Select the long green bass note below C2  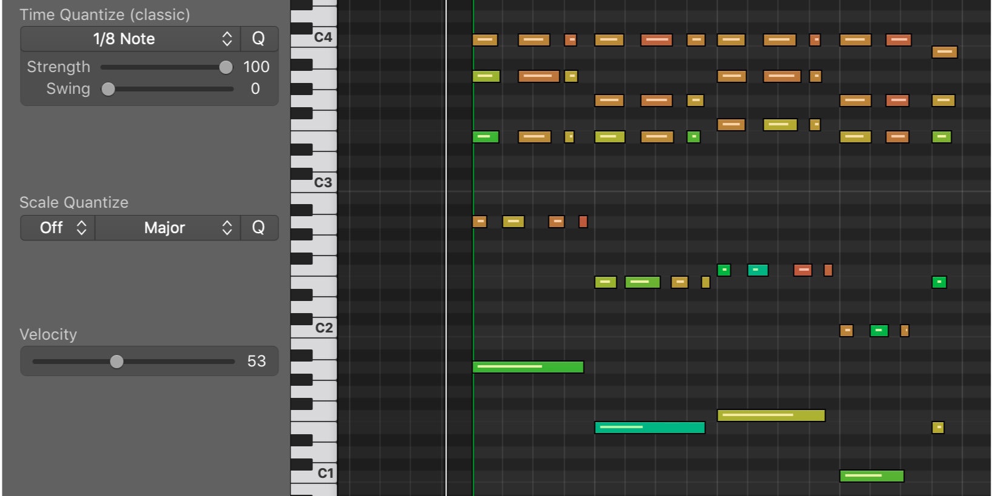528,367
